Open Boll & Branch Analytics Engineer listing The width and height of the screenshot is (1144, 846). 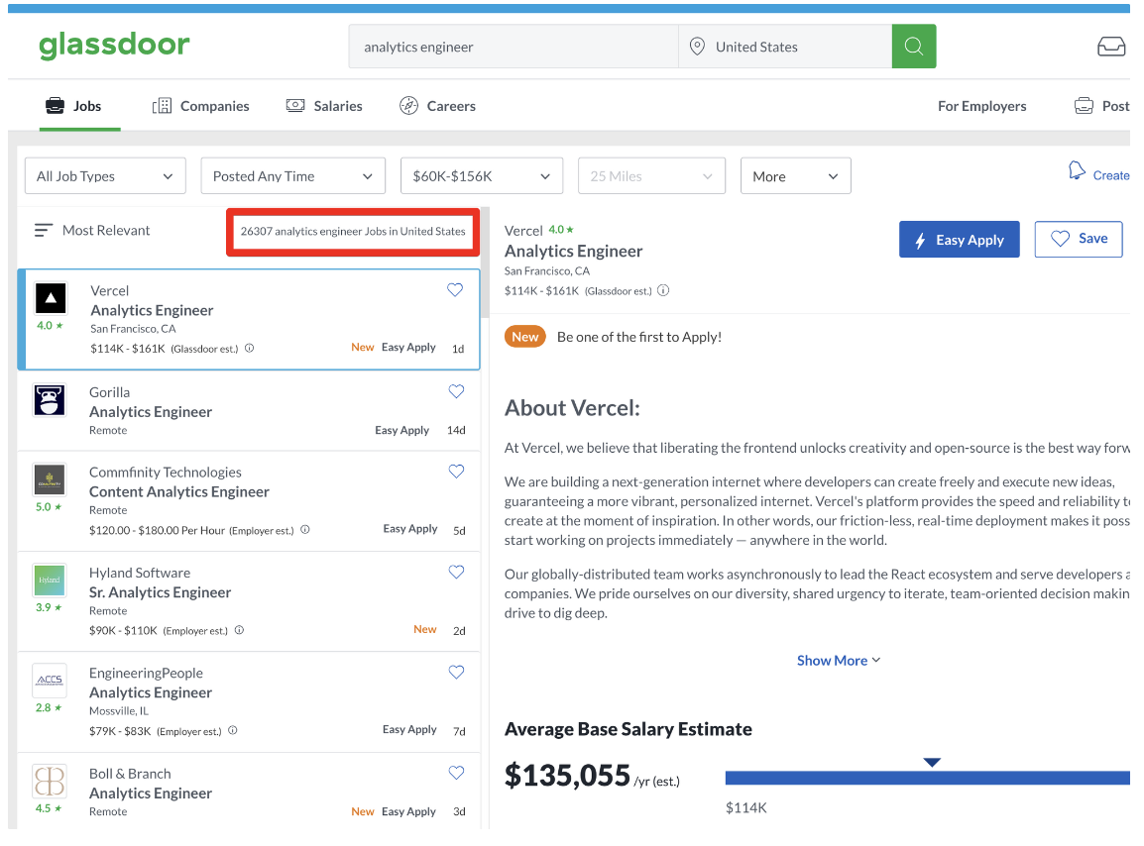pos(249,792)
